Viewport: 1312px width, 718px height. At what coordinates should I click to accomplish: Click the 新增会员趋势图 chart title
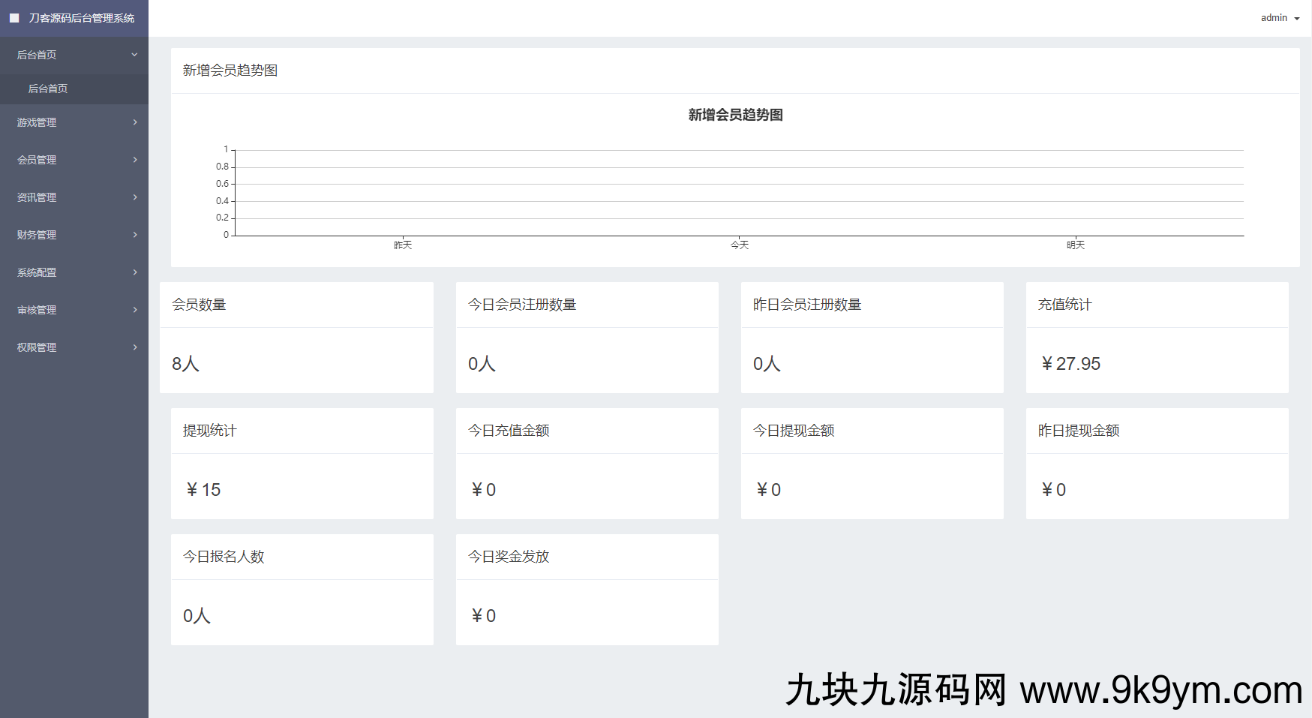tap(735, 115)
